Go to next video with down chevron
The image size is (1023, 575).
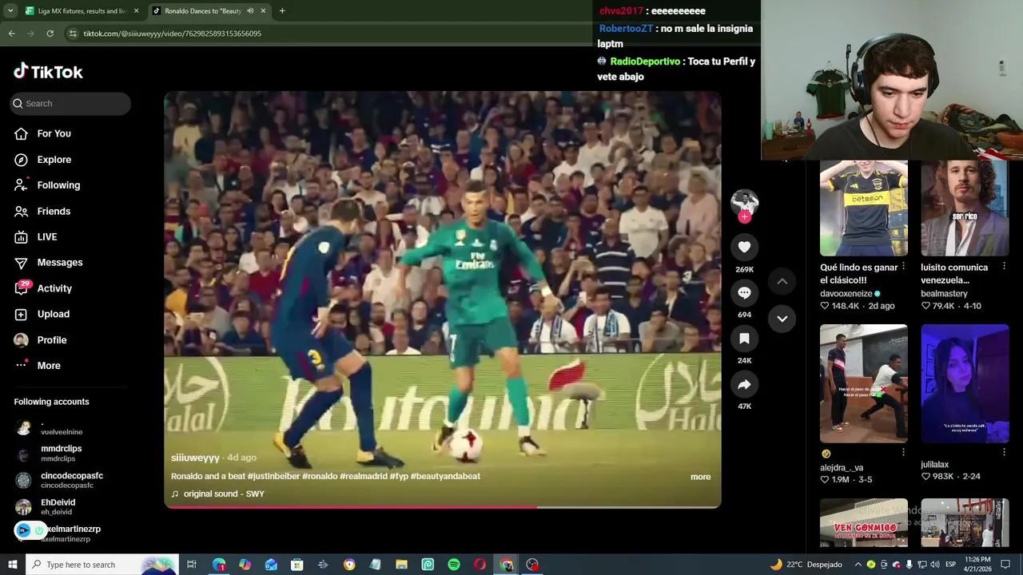[x=782, y=319]
